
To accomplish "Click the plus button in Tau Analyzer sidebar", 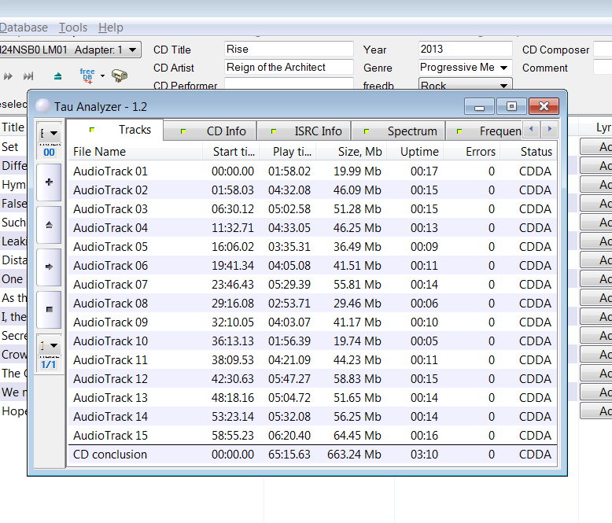I will (x=50, y=182).
